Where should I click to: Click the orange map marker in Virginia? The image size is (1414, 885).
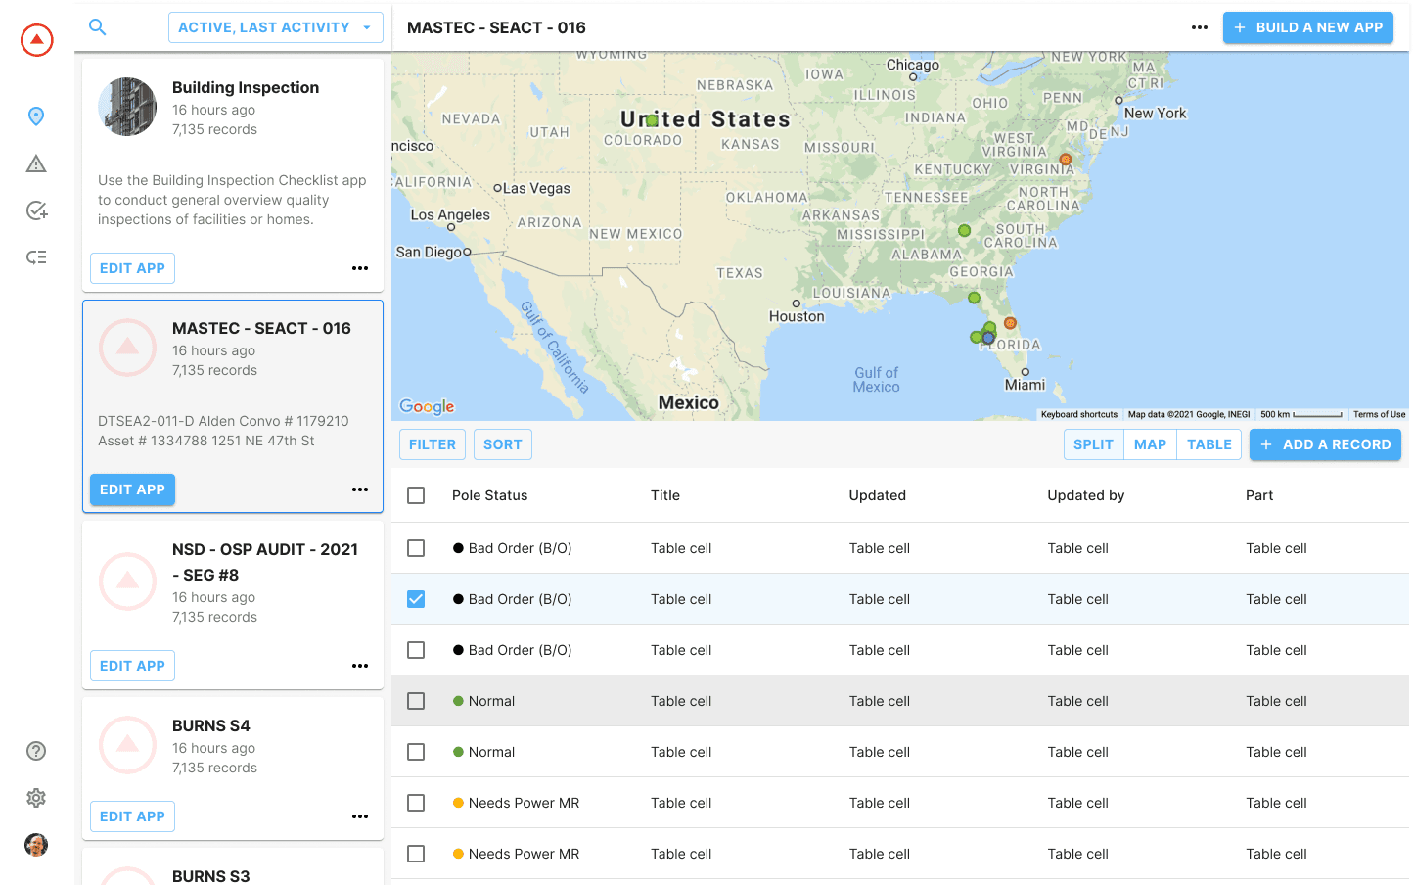pyautogui.click(x=1066, y=160)
